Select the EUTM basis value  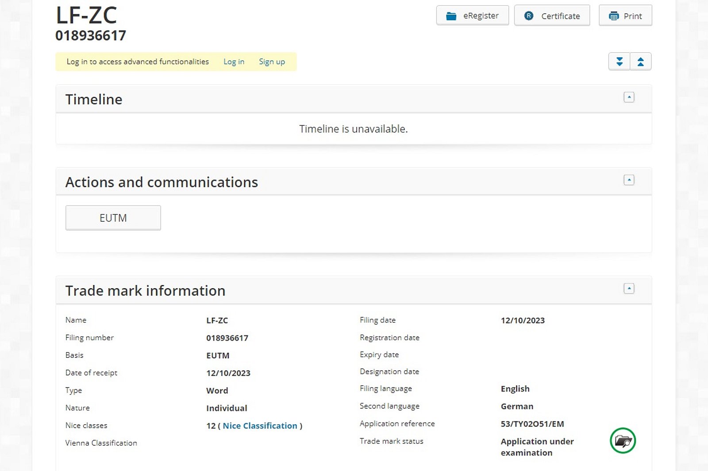[x=218, y=355]
